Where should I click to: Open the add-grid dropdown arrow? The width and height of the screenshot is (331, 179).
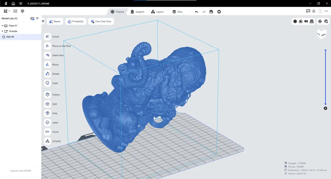point(9,11)
